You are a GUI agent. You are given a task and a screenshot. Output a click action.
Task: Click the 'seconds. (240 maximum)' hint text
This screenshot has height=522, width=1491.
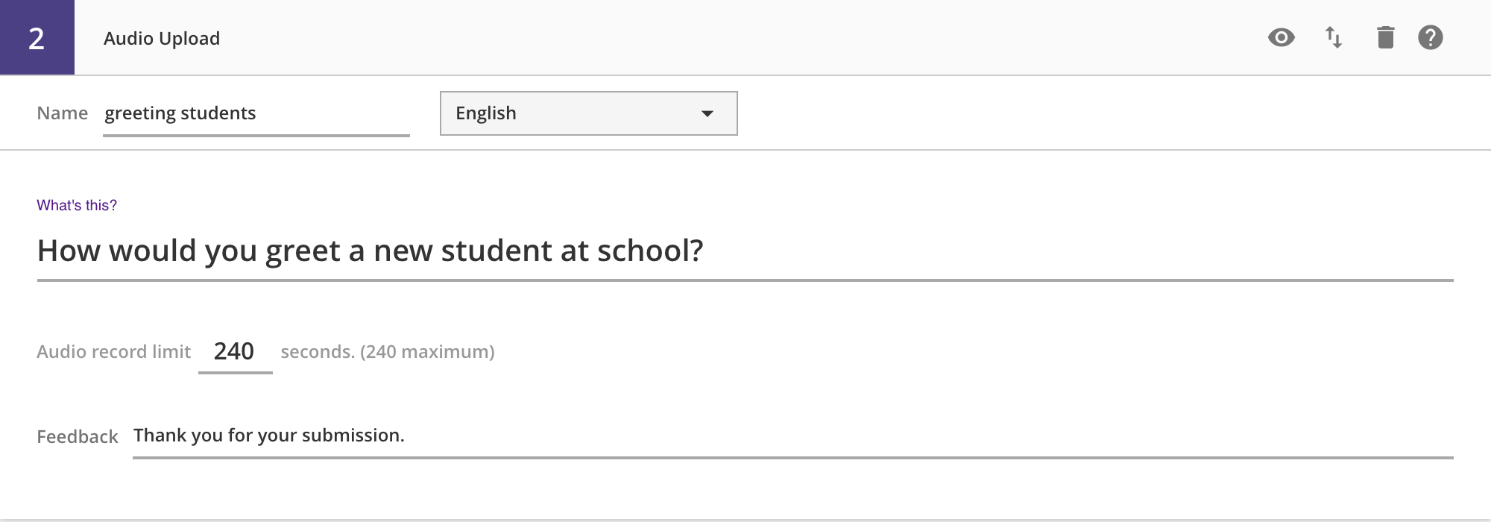click(x=387, y=352)
